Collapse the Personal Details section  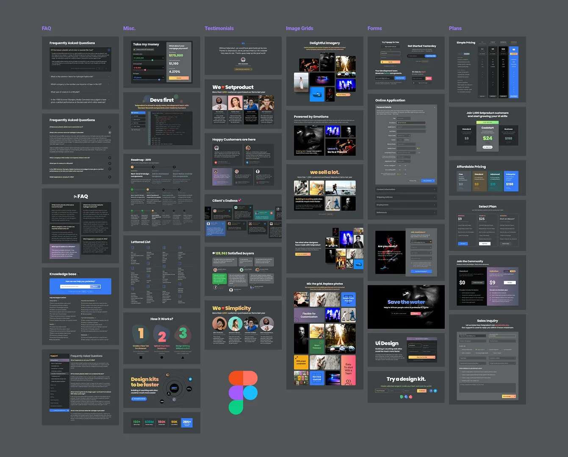pos(435,107)
